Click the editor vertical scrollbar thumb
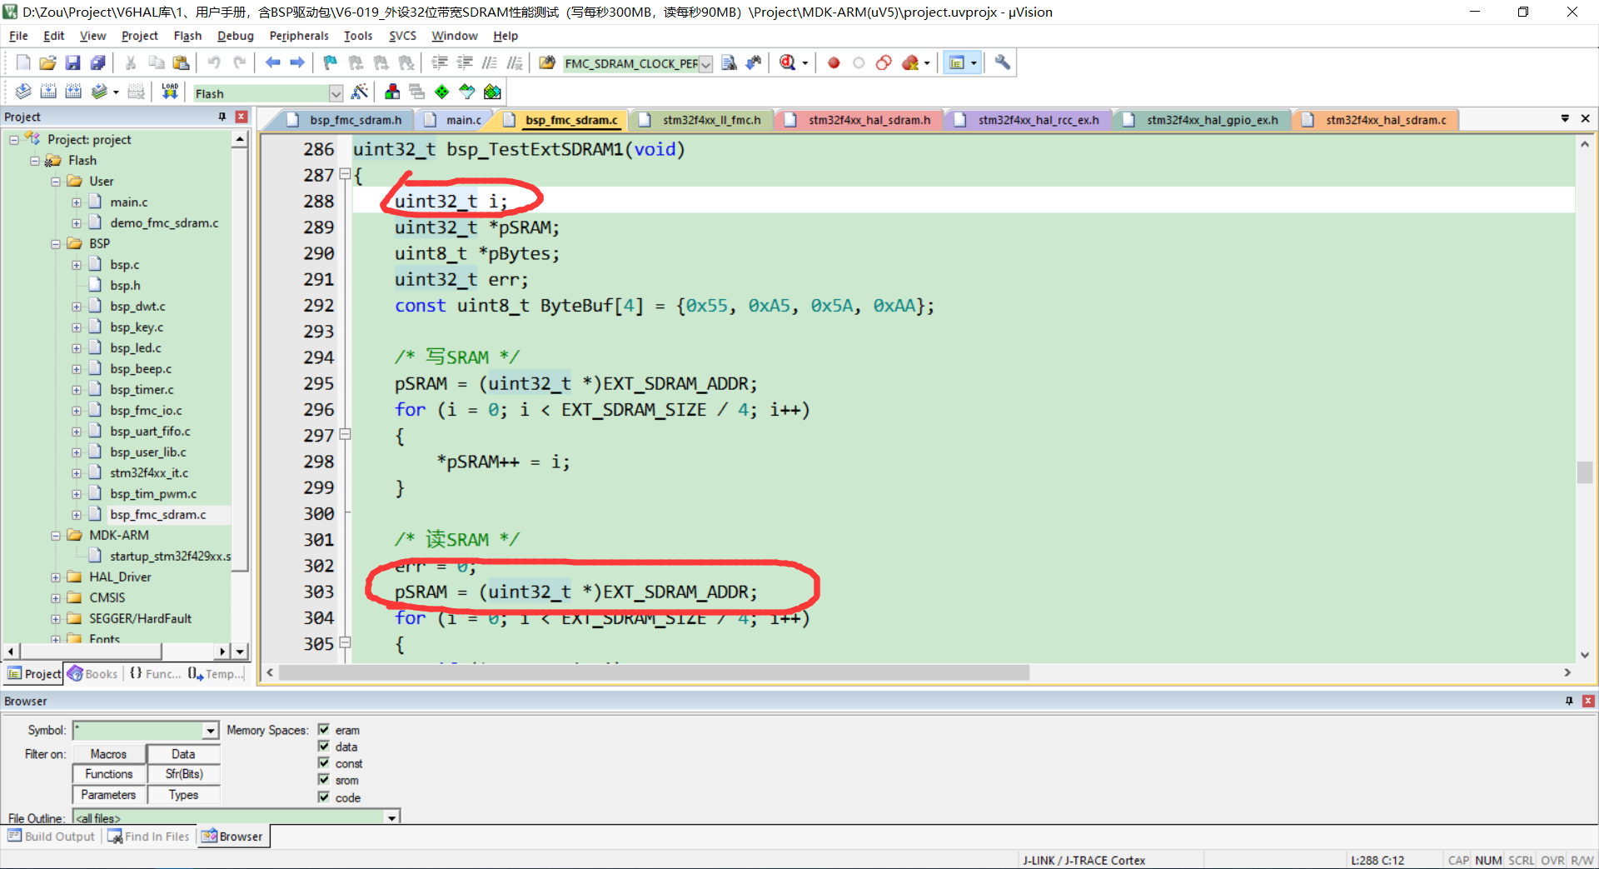This screenshot has height=869, width=1599. 1585,472
